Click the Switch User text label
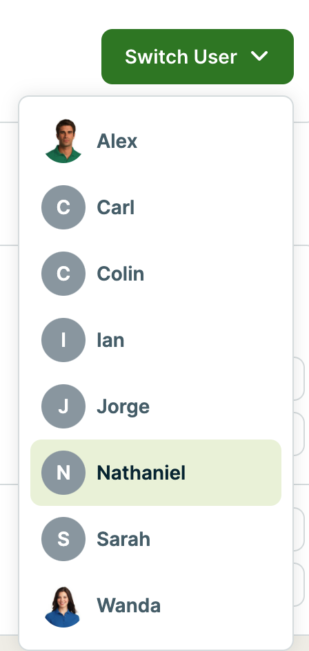Screen dimensions: 309x651 pos(181,57)
